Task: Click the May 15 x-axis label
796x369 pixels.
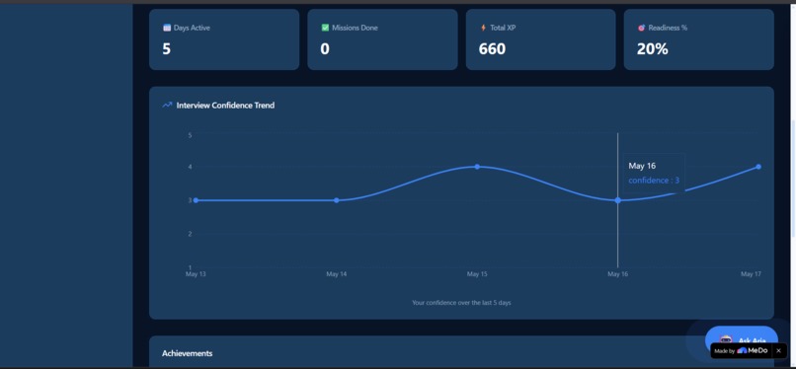Action: [x=477, y=274]
